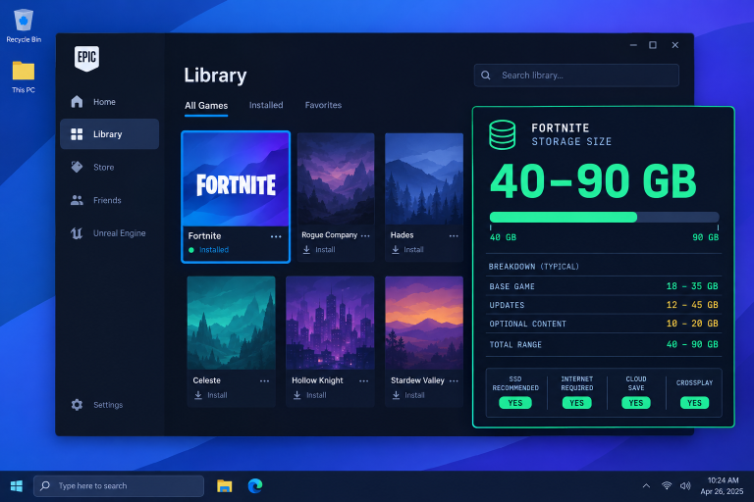Open the Settings gear icon
The image size is (754, 502).
[x=77, y=405]
